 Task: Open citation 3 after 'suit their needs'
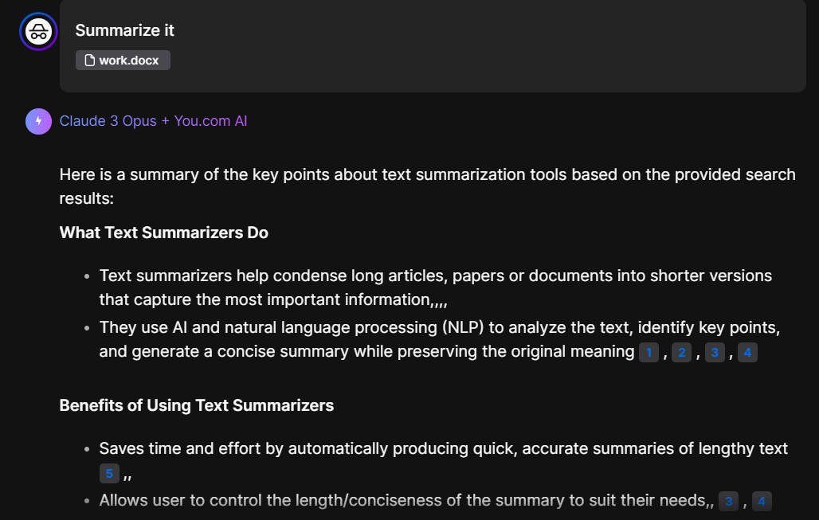pos(728,501)
